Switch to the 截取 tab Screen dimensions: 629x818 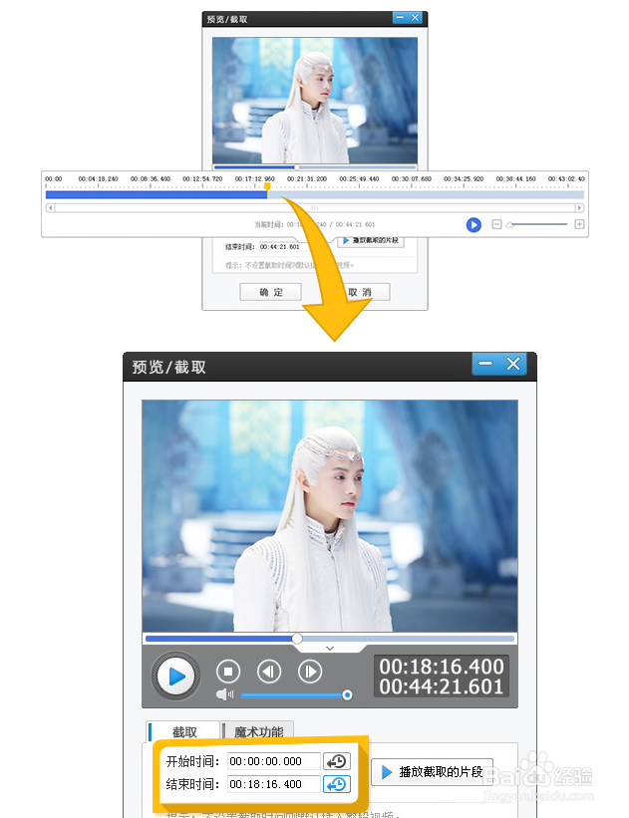183,732
